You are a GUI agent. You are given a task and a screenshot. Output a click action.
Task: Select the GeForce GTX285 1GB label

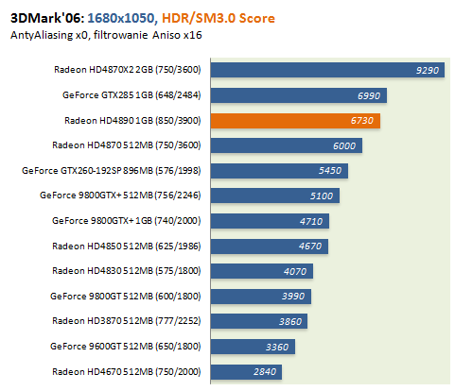pyautogui.click(x=131, y=95)
